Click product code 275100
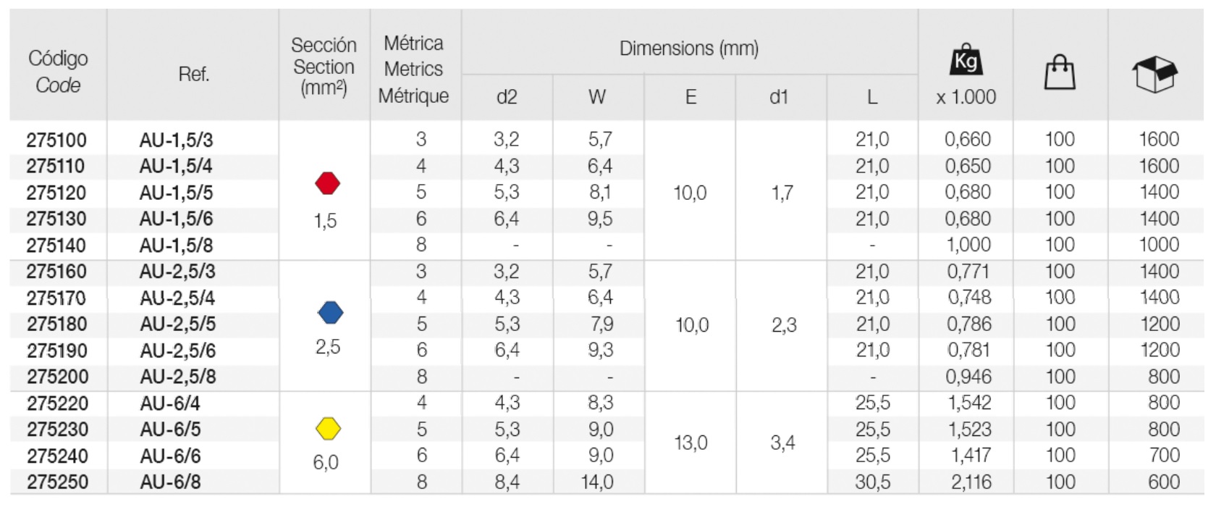 (x=56, y=140)
